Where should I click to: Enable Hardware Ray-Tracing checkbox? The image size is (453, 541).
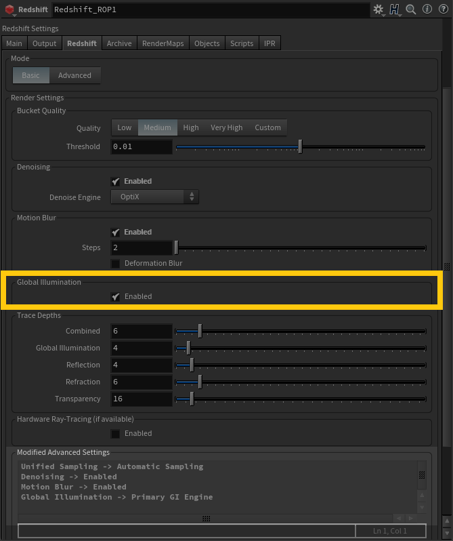tap(116, 434)
